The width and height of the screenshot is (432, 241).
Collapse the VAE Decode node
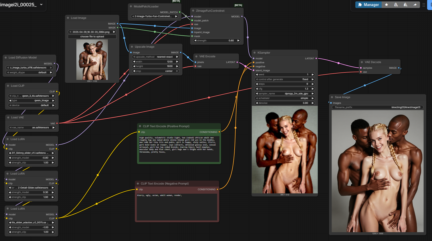(x=362, y=62)
